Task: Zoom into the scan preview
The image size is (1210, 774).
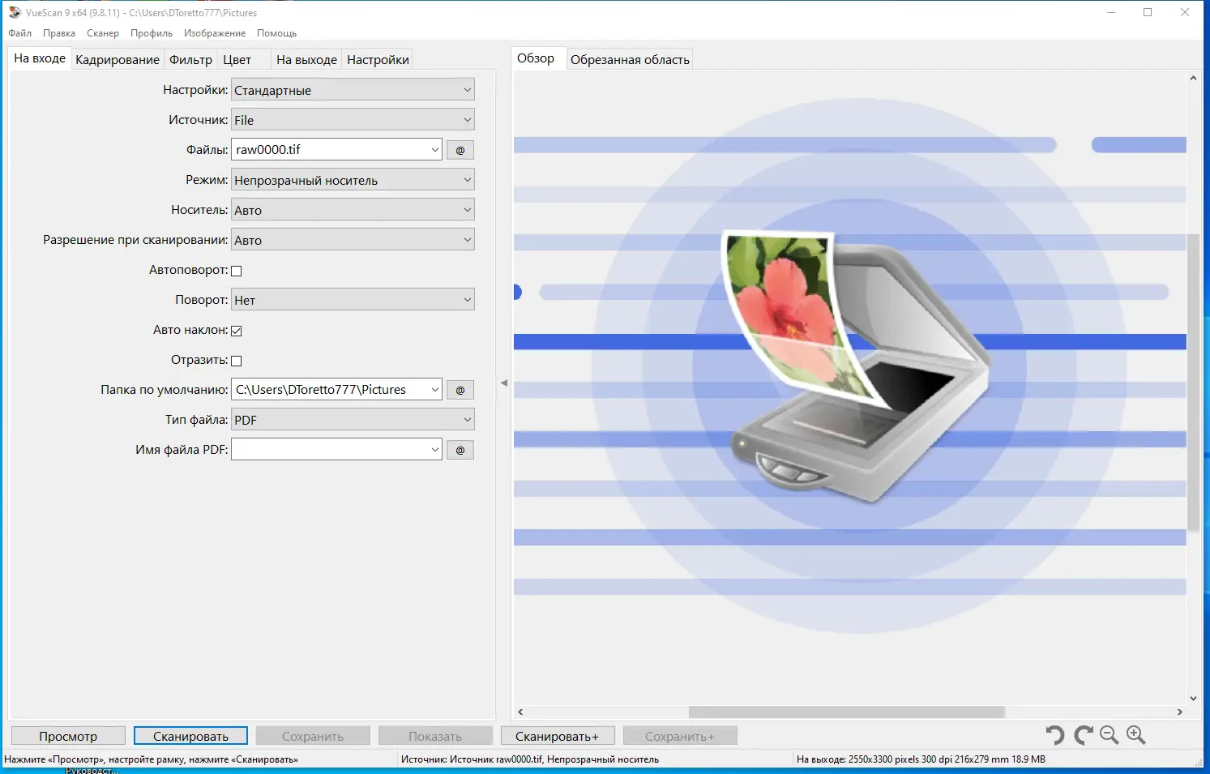Action: pos(1135,735)
